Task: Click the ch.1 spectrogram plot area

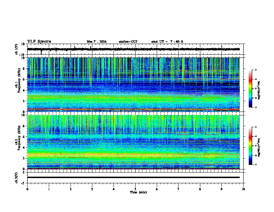Action: coord(134,85)
